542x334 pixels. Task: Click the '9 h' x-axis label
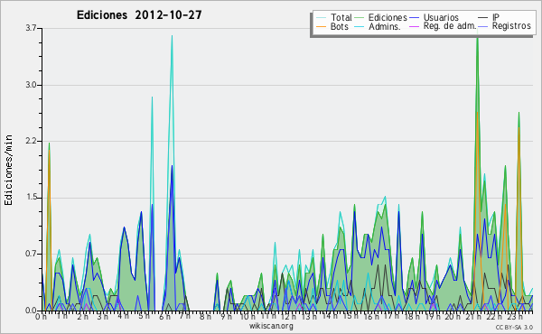coord(227,317)
